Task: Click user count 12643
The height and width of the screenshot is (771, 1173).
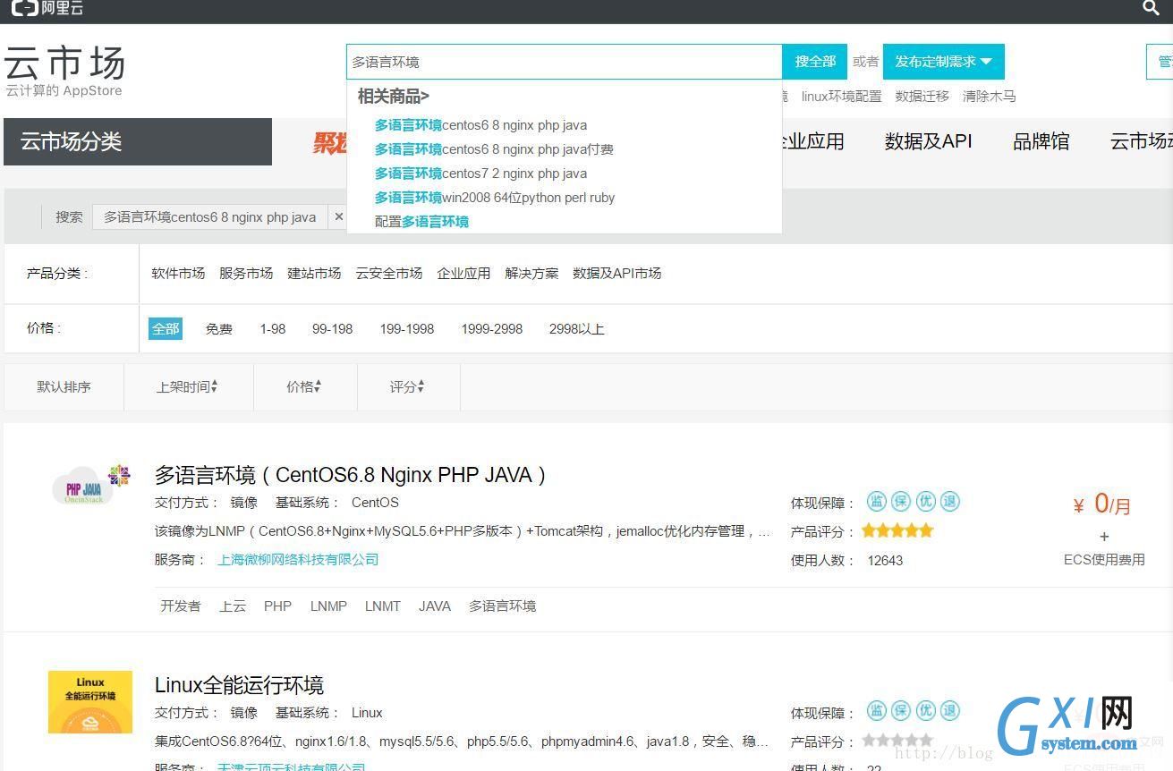Action: (885, 560)
